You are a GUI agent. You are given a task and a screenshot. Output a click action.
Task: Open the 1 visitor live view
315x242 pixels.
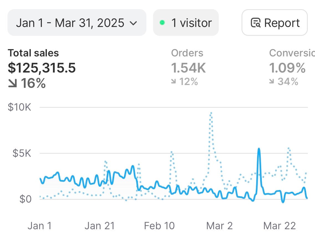(186, 23)
